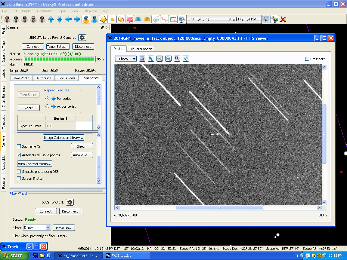Open the histogram tool in FITS Viewer
This screenshot has height=260, width=347.
click(142, 59)
